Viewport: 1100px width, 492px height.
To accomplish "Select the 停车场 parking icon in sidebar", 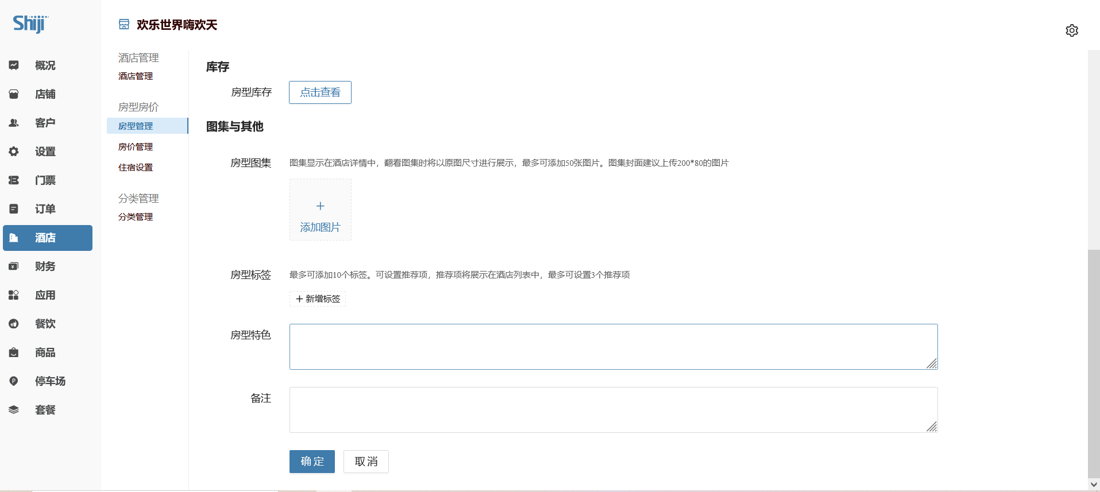I will click(x=14, y=381).
